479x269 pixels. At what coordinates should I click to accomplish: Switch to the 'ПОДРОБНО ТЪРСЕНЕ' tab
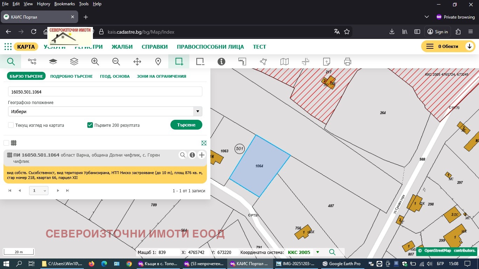pyautogui.click(x=71, y=76)
